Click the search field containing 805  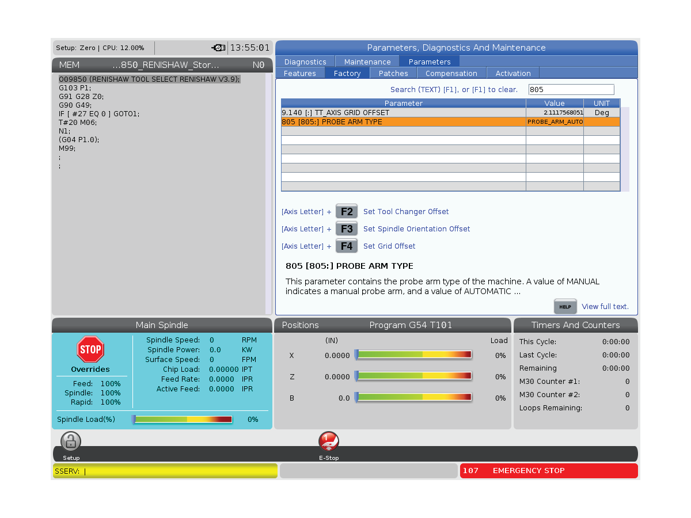(571, 89)
